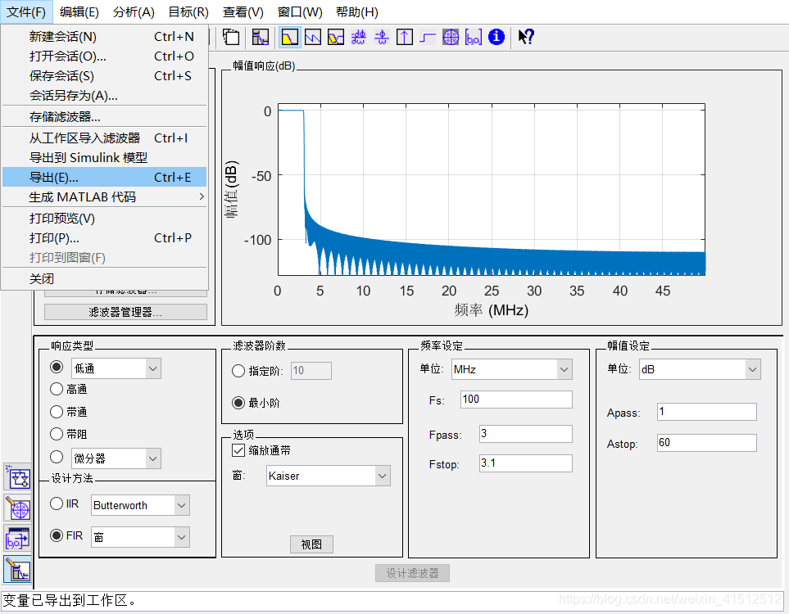The width and height of the screenshot is (789, 614).
Task: Click the Apass input field
Action: pyautogui.click(x=707, y=412)
